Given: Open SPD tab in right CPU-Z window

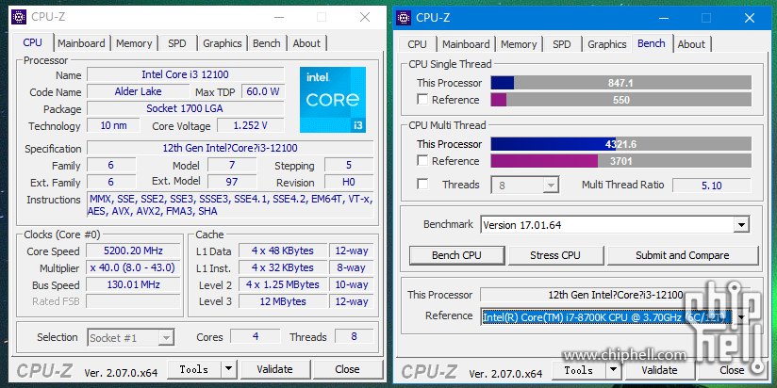Looking at the screenshot, I should pyautogui.click(x=561, y=44).
